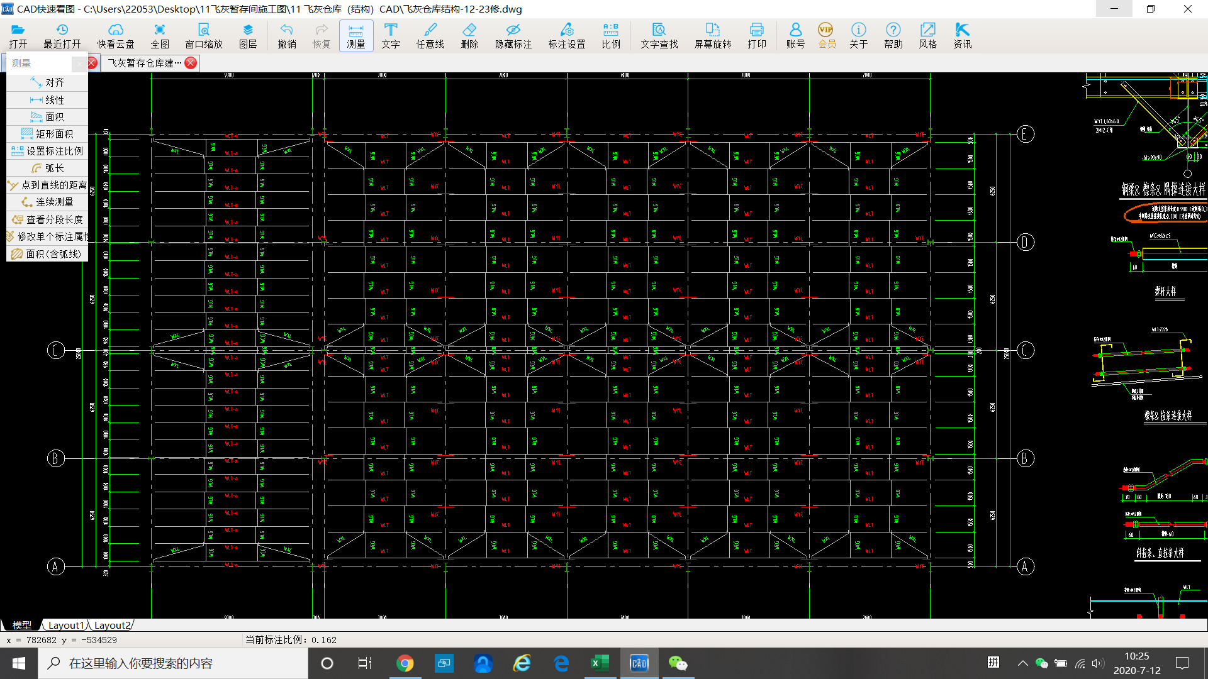
Task: Select 点到直线的距离 point-to-line distance
Action: 47,185
